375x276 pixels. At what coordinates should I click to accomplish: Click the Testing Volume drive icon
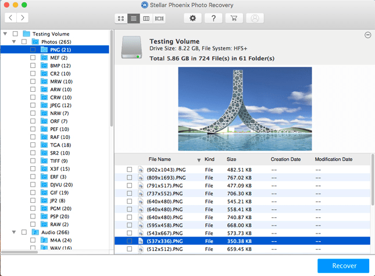pyautogui.click(x=131, y=47)
